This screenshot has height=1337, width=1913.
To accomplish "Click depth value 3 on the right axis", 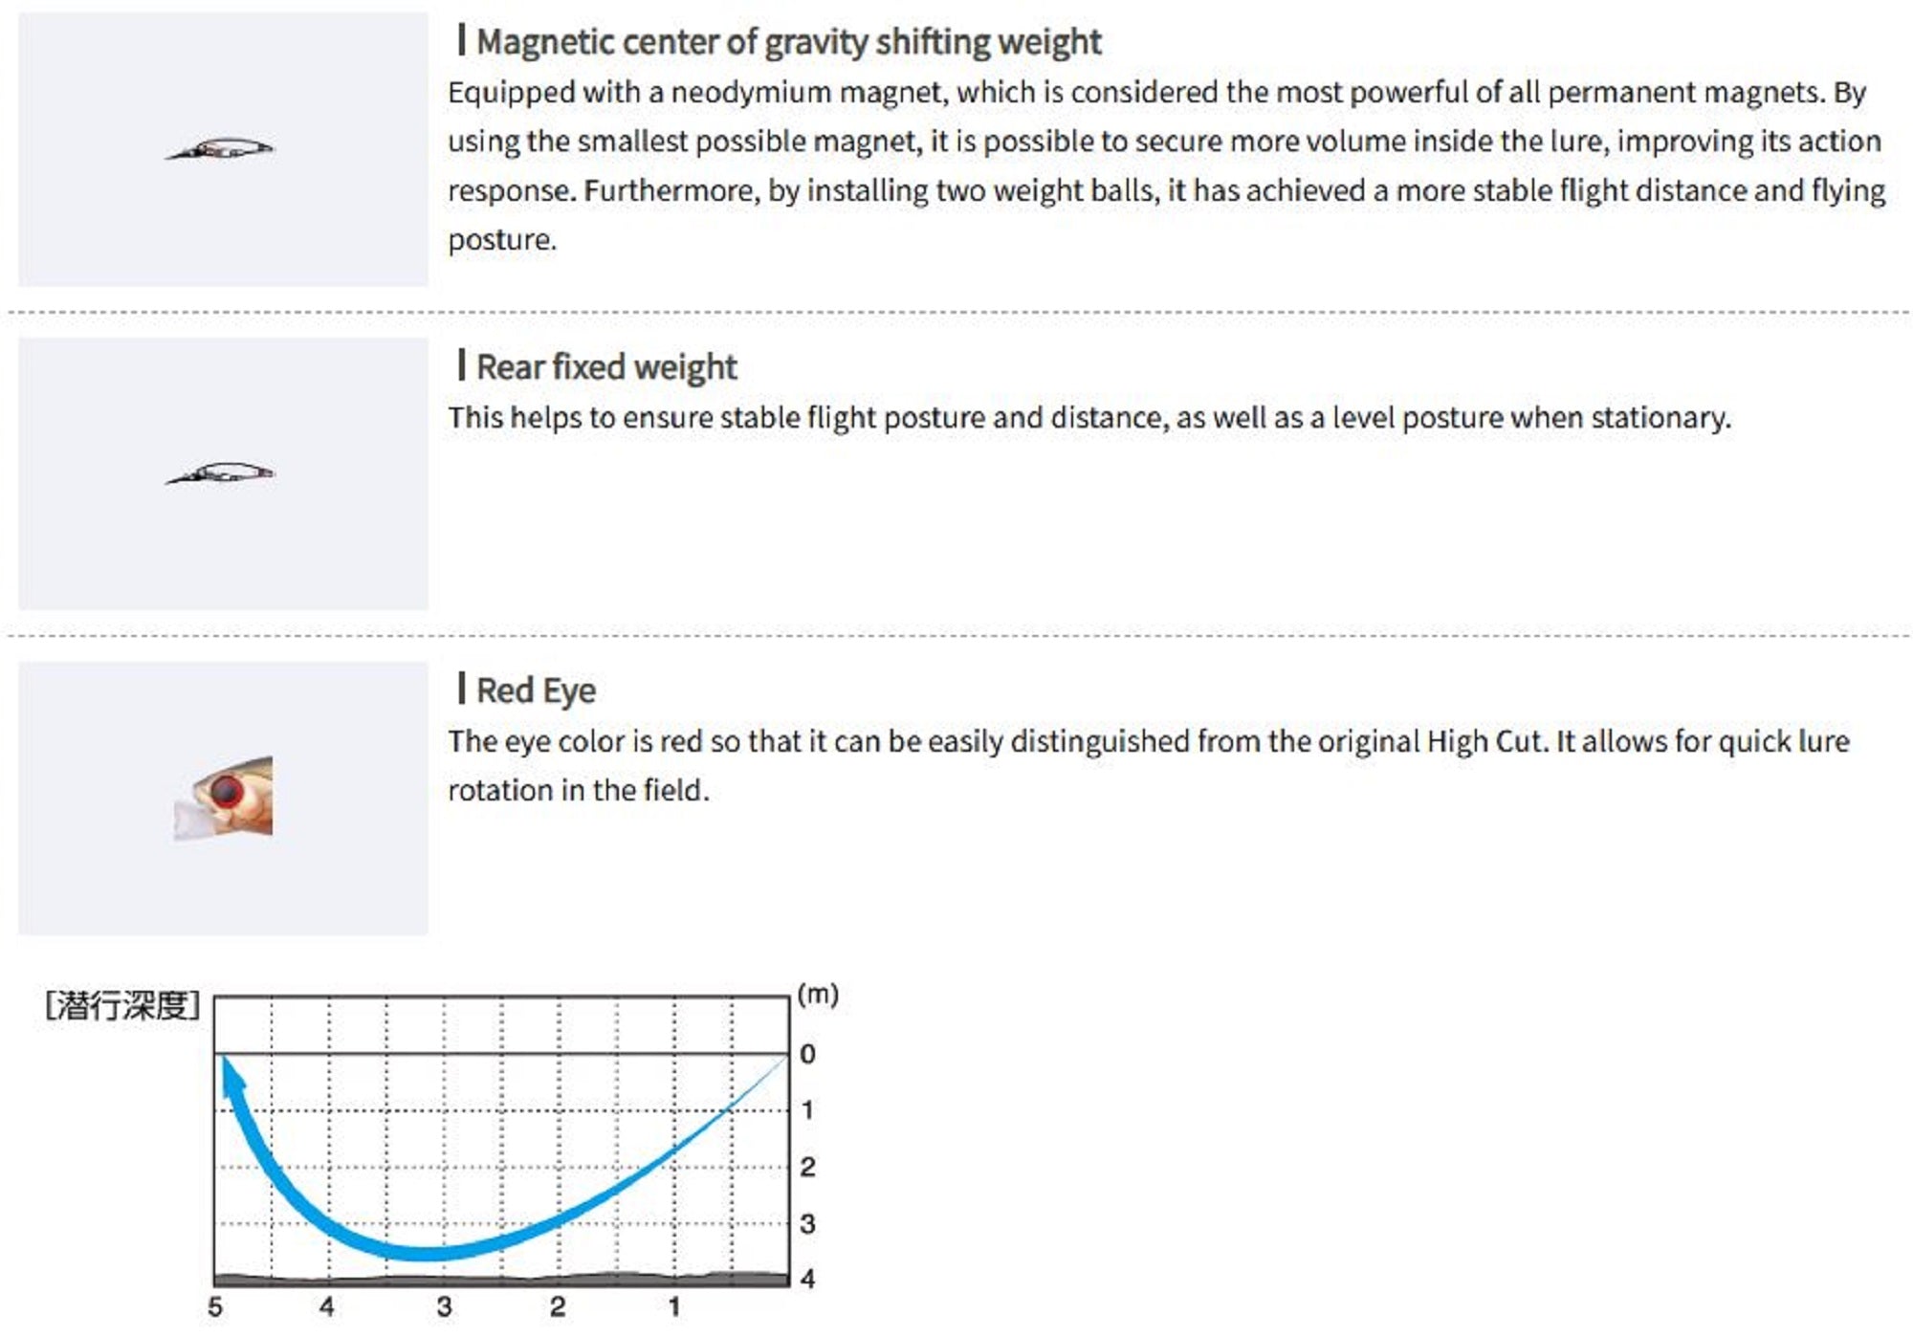I will 808,1223.
